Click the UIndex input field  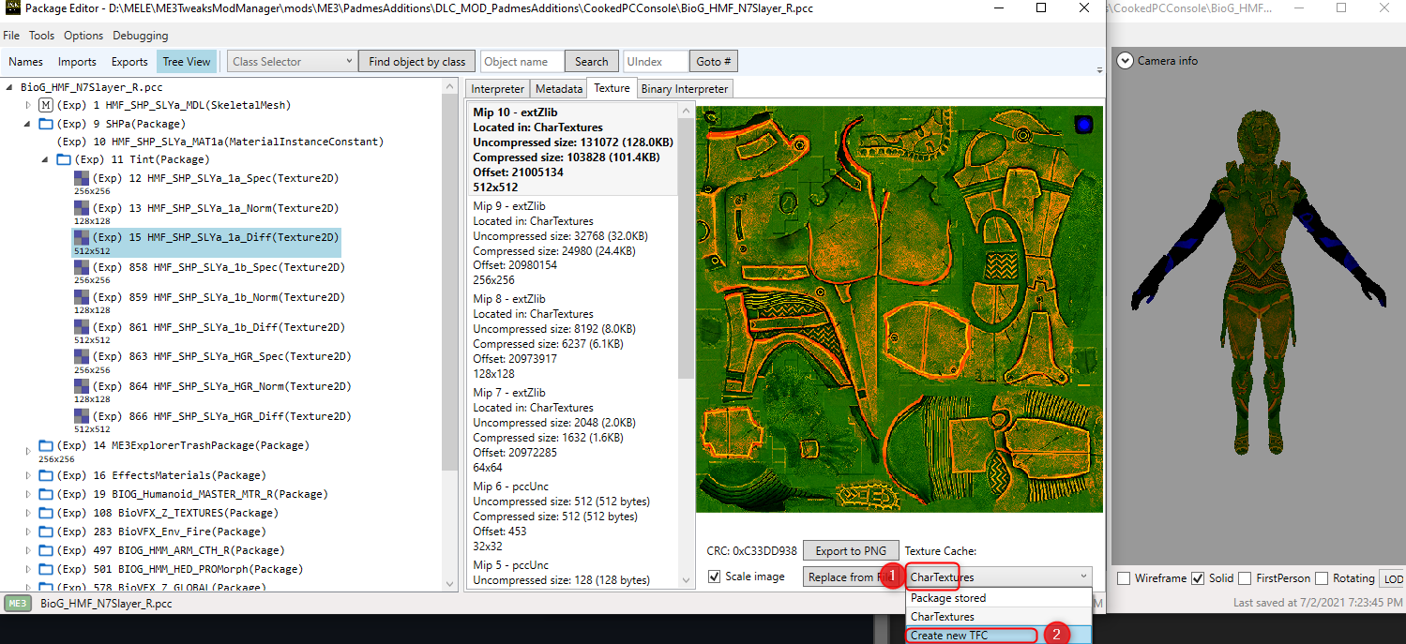click(656, 62)
